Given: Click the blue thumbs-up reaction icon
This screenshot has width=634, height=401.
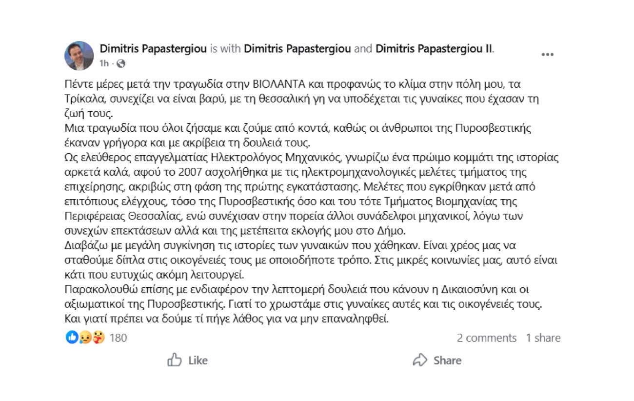Looking at the screenshot, I should 72,337.
